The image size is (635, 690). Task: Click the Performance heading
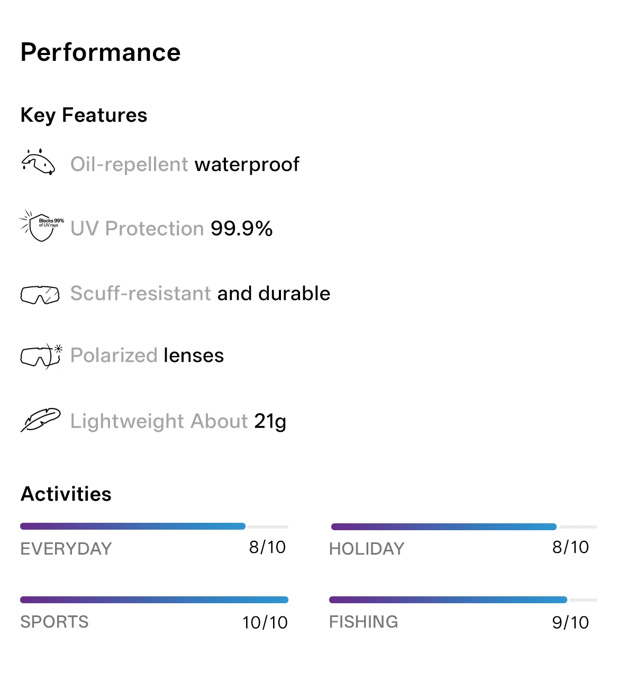click(101, 52)
